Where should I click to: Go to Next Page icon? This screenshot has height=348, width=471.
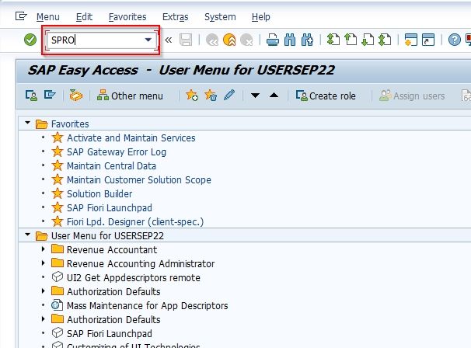[368, 40]
